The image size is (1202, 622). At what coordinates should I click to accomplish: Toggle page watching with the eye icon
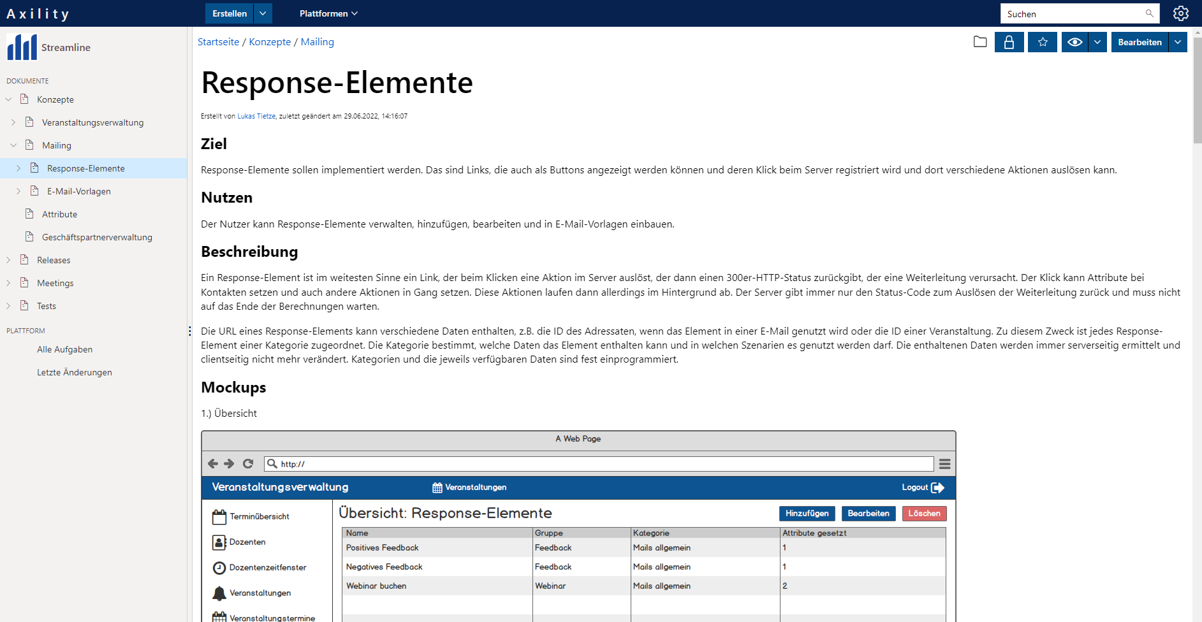click(x=1074, y=42)
